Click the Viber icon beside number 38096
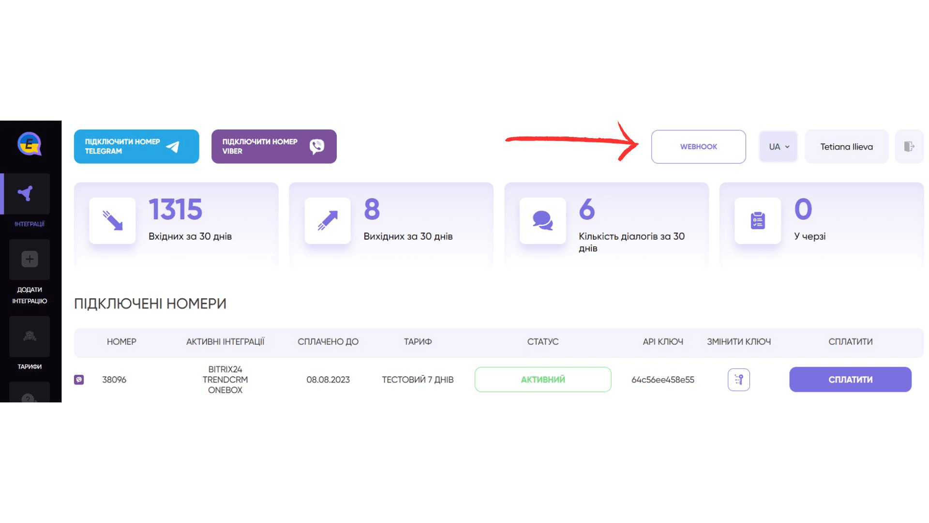929x523 pixels. click(79, 380)
